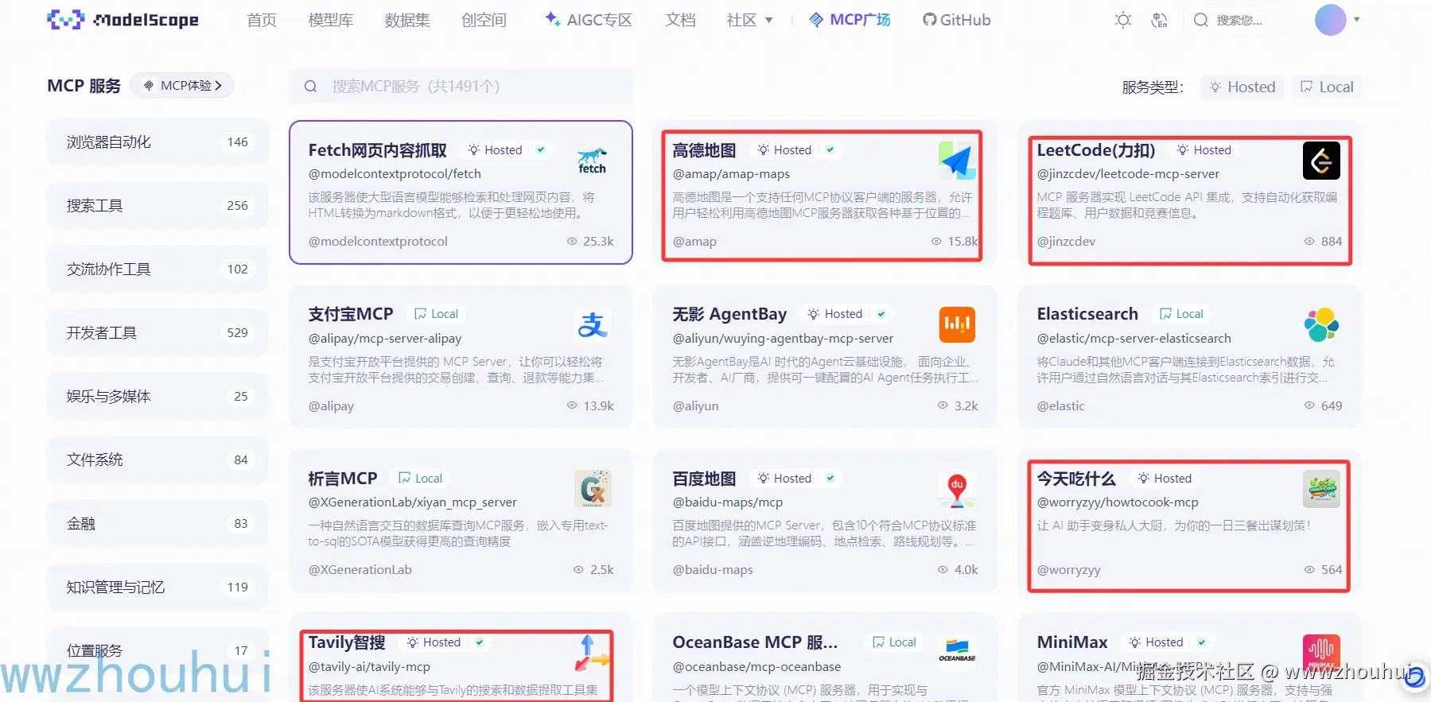Open 模型库 in the navigation bar
Screen dimensions: 1431x702
331,20
